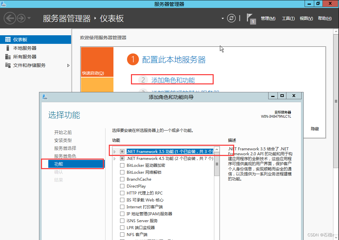This screenshot has height=240, width=339.
Task: Expand the 文件和存储服务 arrow
Action: click(68, 65)
